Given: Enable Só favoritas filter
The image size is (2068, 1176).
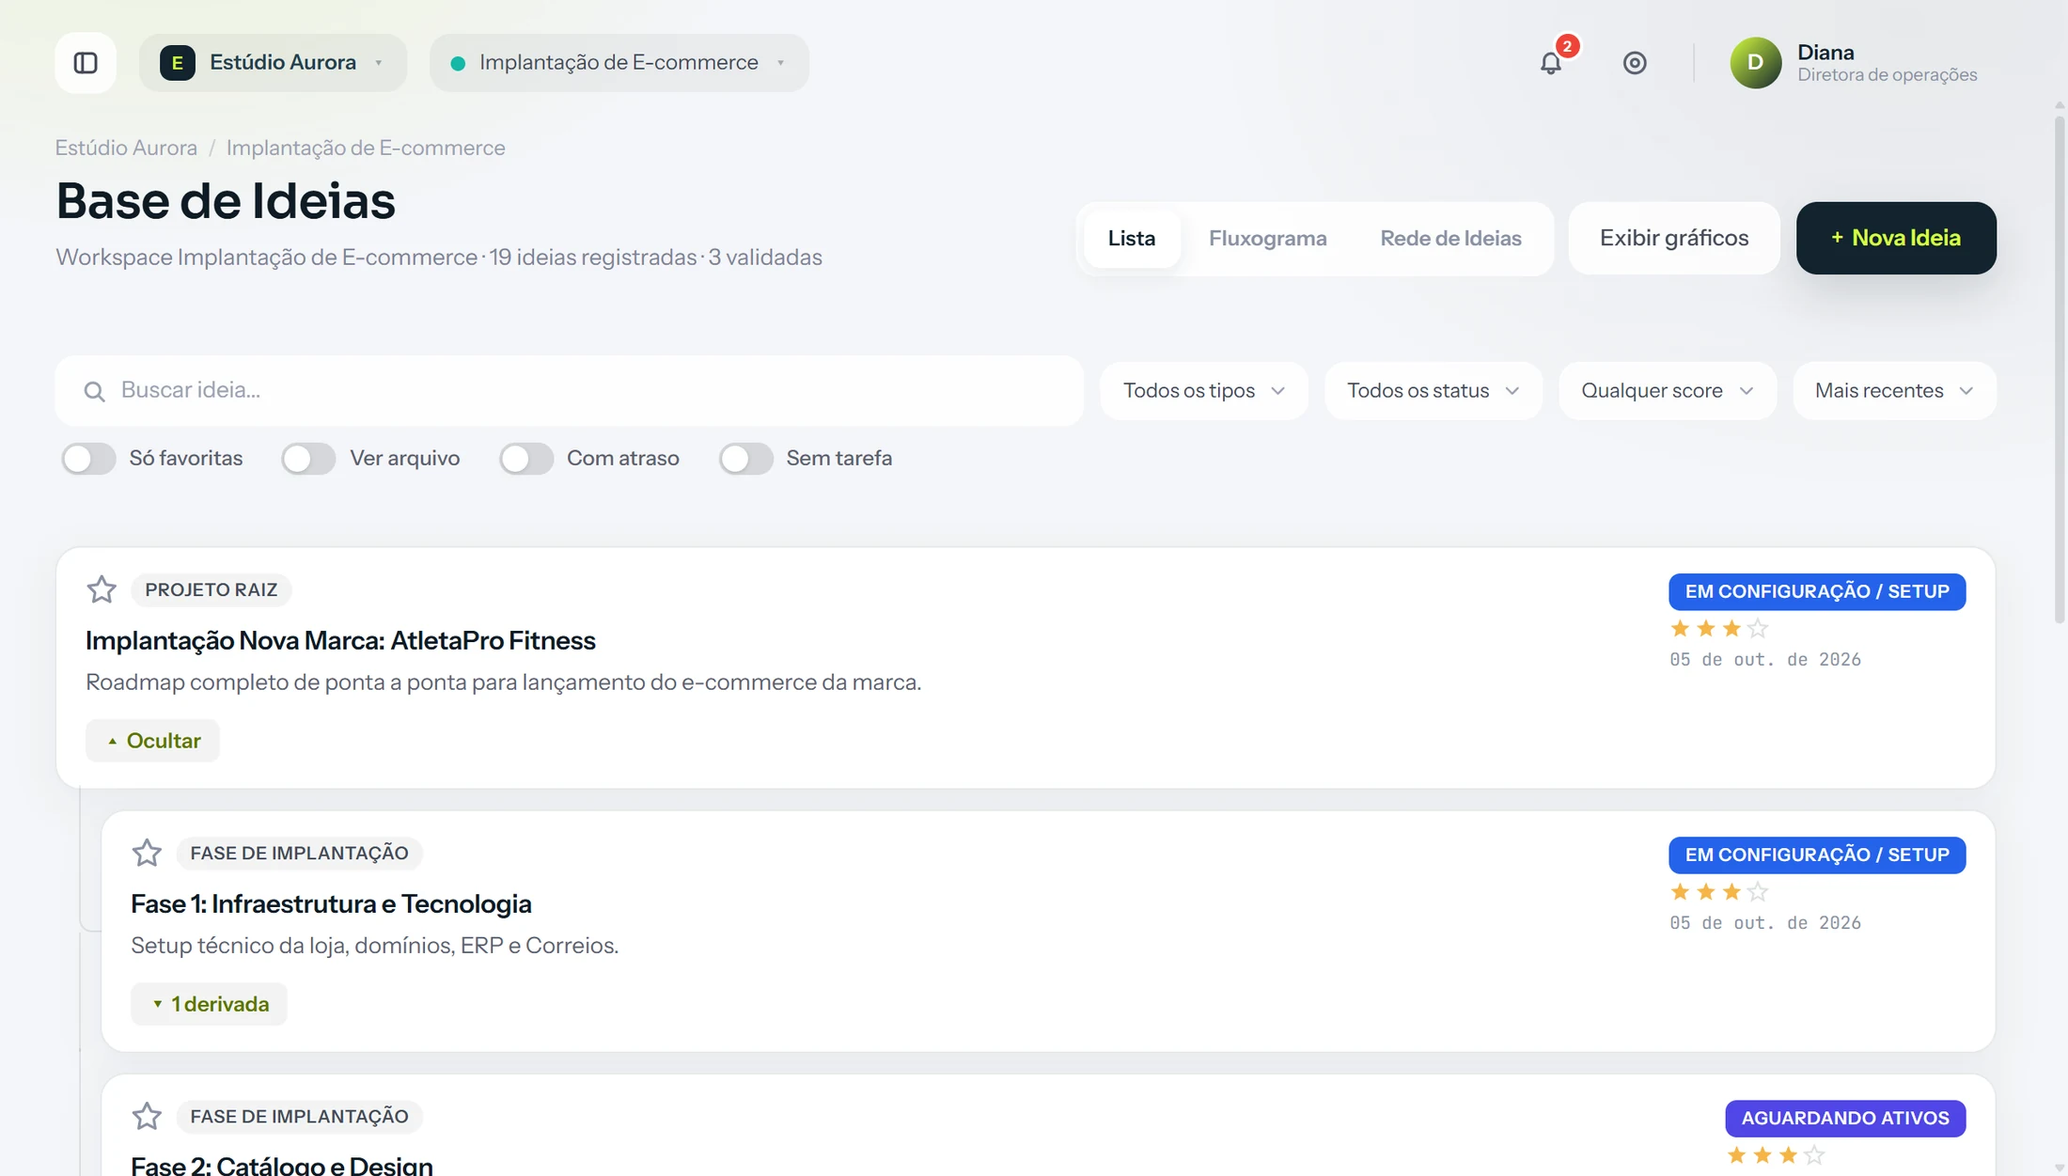Looking at the screenshot, I should [x=88, y=459].
